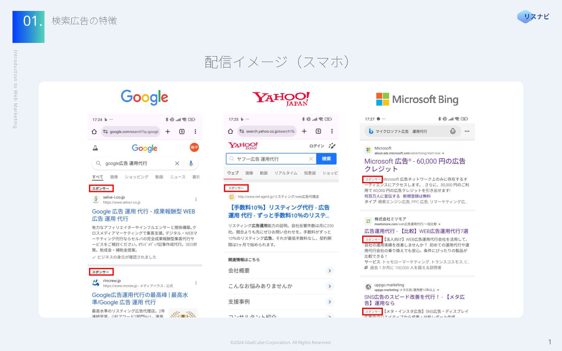Click the 株式会社ミツモア favicon
Image resolution: width=562 pixels, height=351 pixels.
click(x=368, y=221)
